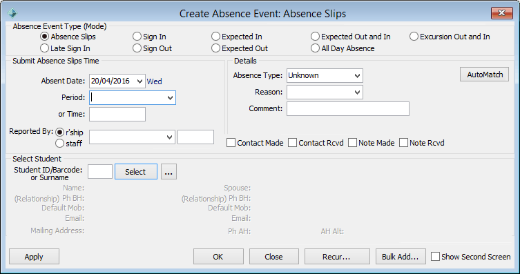
Task: Choose Excursion Out and In mode
Action: tap(414, 37)
